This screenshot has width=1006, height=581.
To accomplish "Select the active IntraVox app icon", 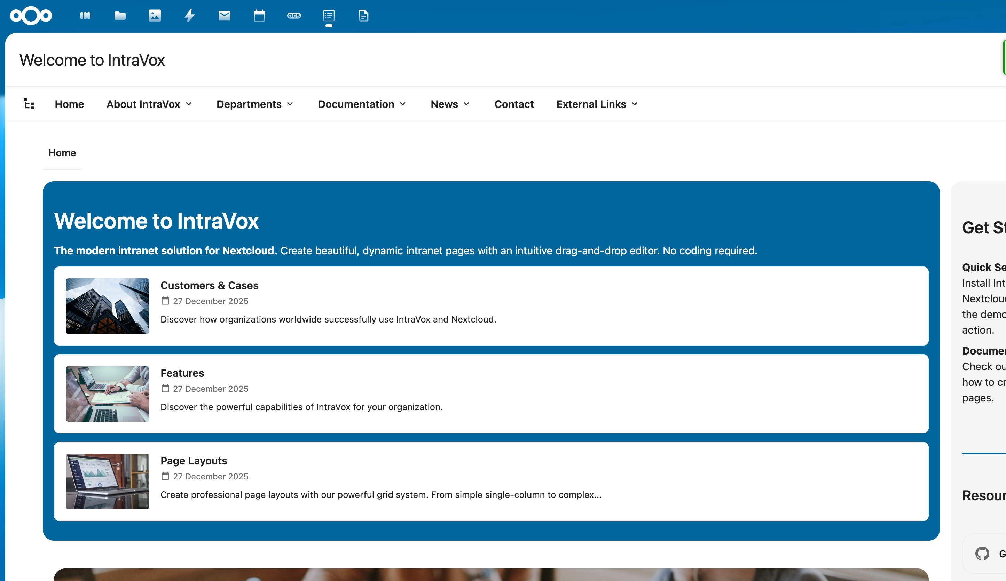I will pyautogui.click(x=329, y=16).
